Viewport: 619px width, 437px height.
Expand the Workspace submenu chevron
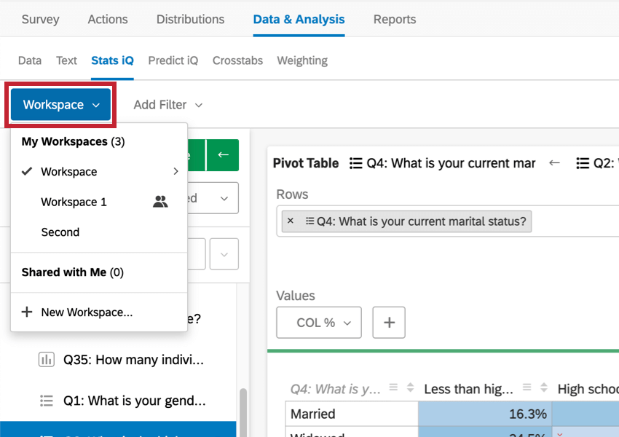[x=176, y=171]
